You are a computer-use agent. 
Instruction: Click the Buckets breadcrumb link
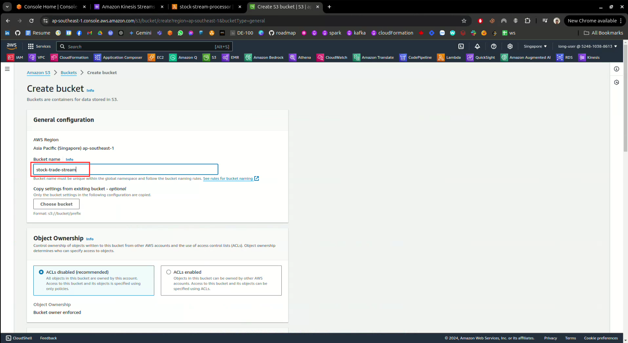69,73
